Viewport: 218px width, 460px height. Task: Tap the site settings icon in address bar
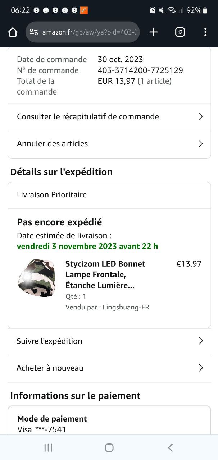pos(34,32)
